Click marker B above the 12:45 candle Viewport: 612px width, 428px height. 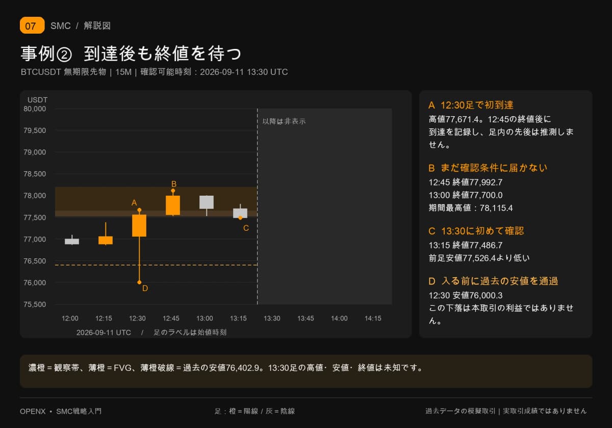174,183
